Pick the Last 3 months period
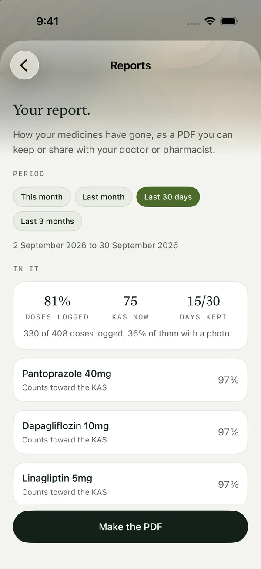Screen dimensions: 261x569 click(x=47, y=221)
